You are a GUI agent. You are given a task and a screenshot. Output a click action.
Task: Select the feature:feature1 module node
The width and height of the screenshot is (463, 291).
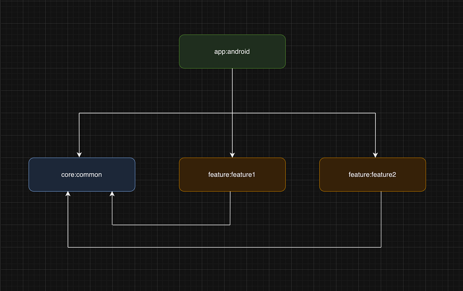click(x=232, y=174)
